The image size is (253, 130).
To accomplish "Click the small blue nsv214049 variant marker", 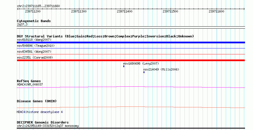I will 144,72.
